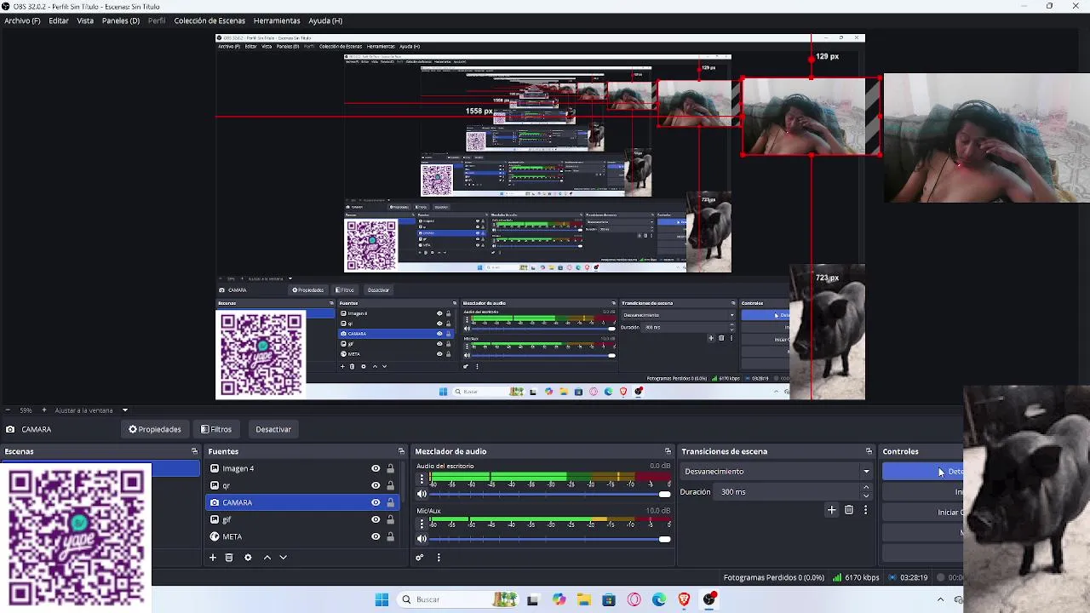Image resolution: width=1090 pixels, height=613 pixels.
Task: Open audio mixer menu dots beside gear
Action: tap(439, 558)
